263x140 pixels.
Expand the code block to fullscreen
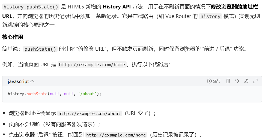coord(255,81)
